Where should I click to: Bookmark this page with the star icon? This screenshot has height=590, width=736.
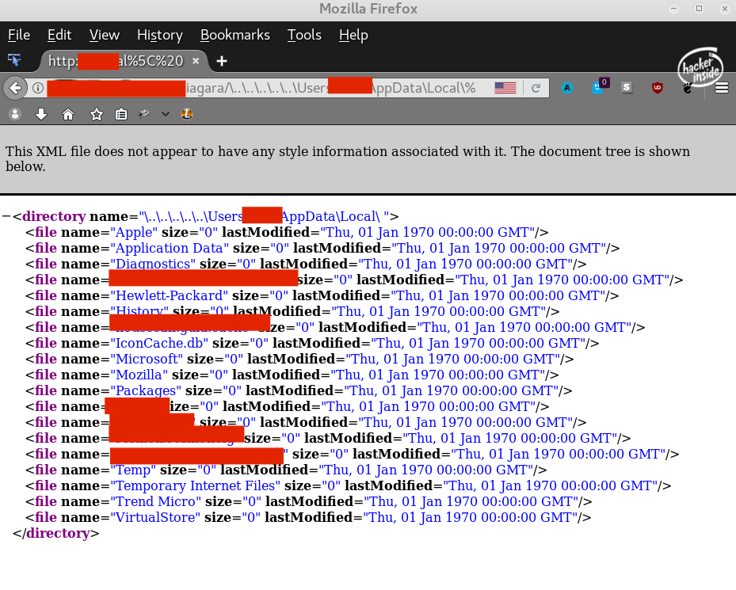96,114
